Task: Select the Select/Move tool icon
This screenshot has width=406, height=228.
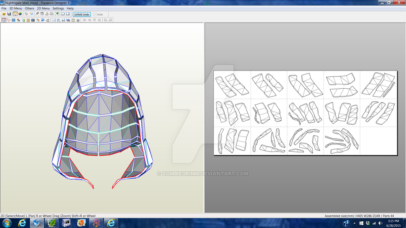Action: coord(4,20)
